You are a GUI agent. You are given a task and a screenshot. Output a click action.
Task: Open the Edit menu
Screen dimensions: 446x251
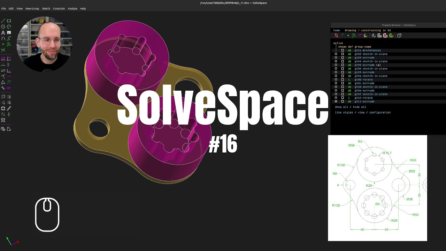point(11,8)
